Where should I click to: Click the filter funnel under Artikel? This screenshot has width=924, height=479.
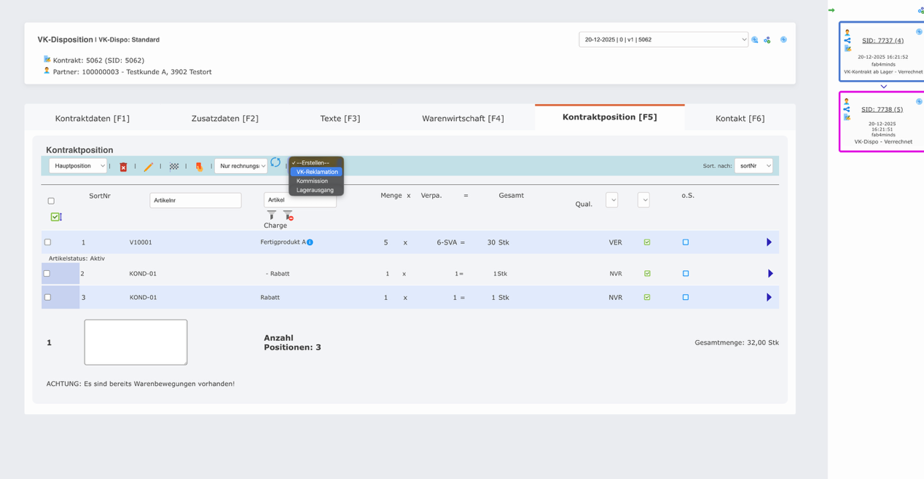[271, 215]
